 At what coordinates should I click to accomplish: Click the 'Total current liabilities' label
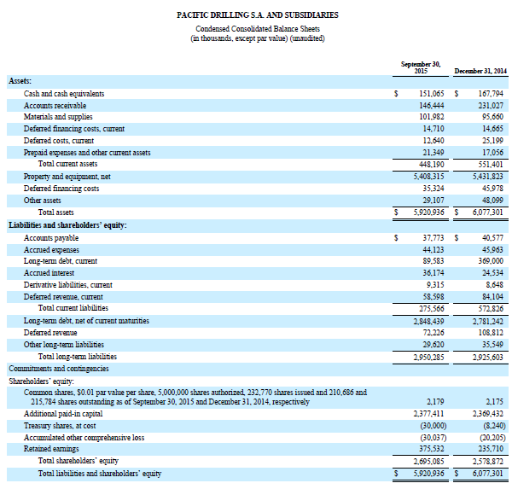click(x=73, y=308)
